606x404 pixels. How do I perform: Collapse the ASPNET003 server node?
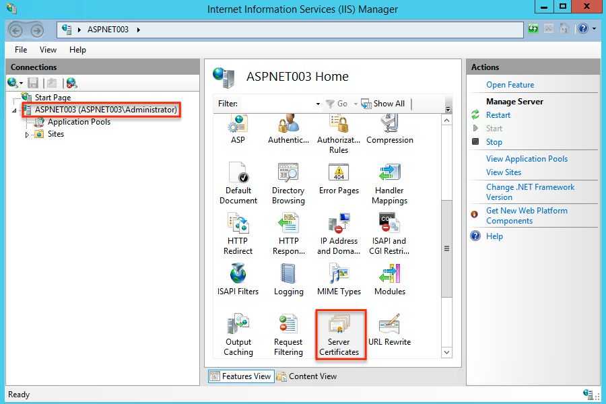pyautogui.click(x=14, y=110)
